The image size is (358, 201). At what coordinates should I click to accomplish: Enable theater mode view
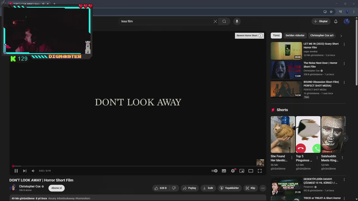pos(251,171)
